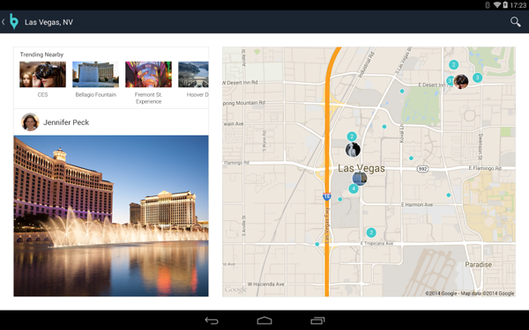Tap the battery status icon
This screenshot has width=529, height=330.
tap(505, 4)
